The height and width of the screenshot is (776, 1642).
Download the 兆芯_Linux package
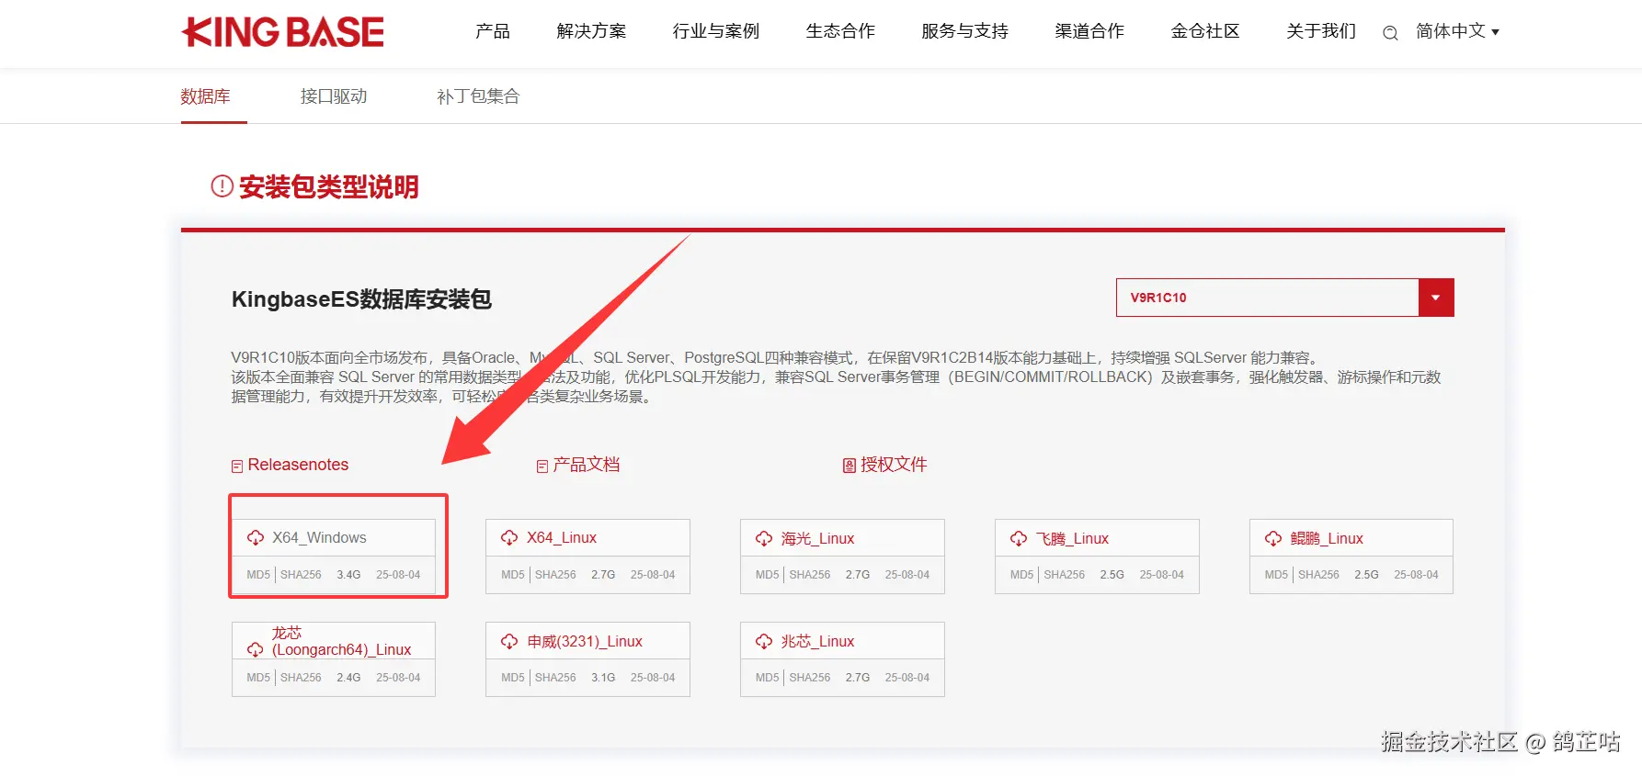coord(817,642)
